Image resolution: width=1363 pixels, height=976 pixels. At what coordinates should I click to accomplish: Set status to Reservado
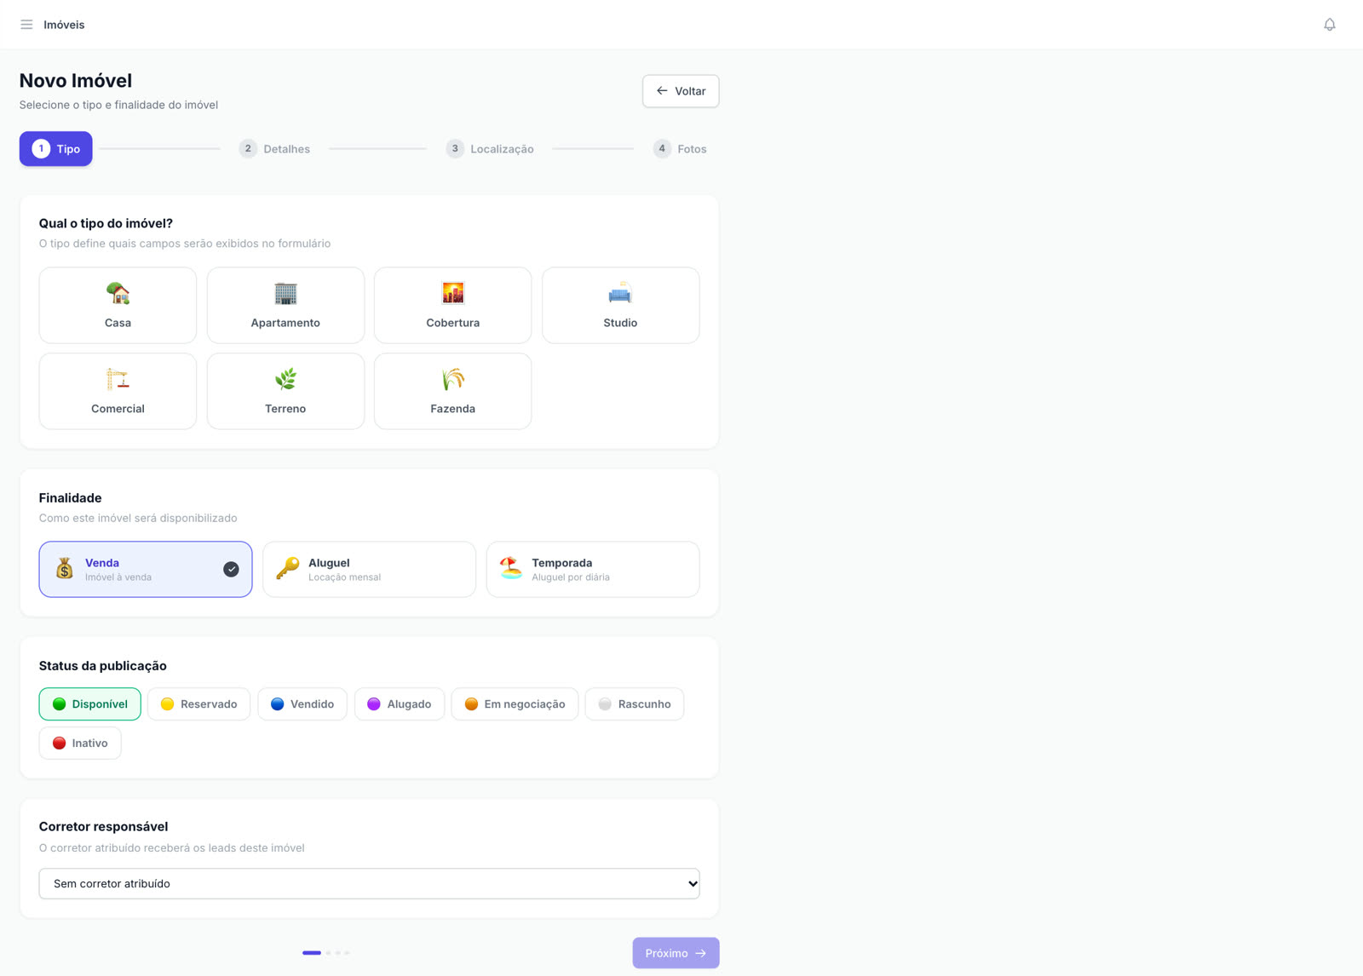point(198,704)
